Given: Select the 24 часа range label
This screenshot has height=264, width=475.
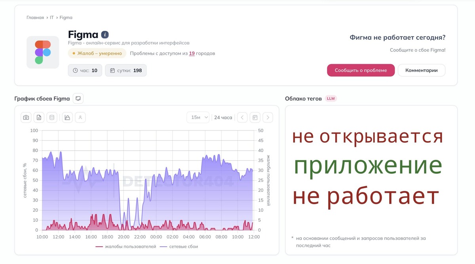Looking at the screenshot, I should [223, 117].
